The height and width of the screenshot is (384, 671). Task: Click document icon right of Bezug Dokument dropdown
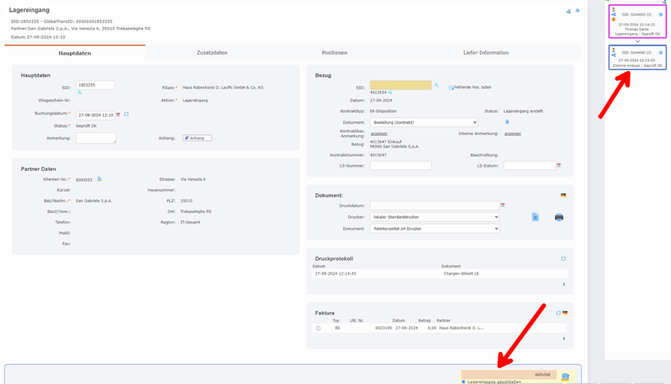coord(507,122)
